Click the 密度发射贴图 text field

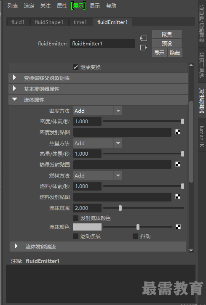pos(122,132)
